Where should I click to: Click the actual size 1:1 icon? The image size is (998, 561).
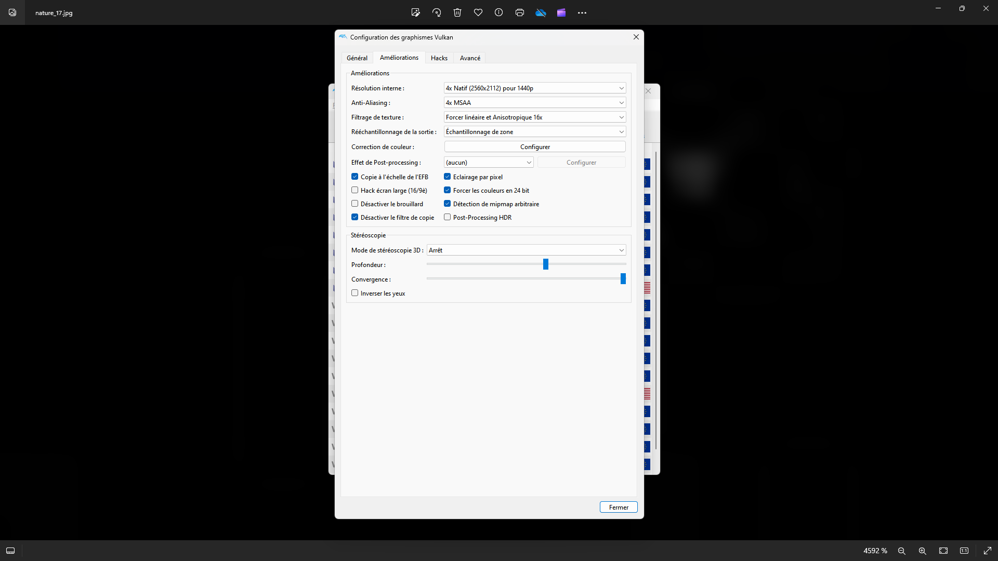pos(964,551)
